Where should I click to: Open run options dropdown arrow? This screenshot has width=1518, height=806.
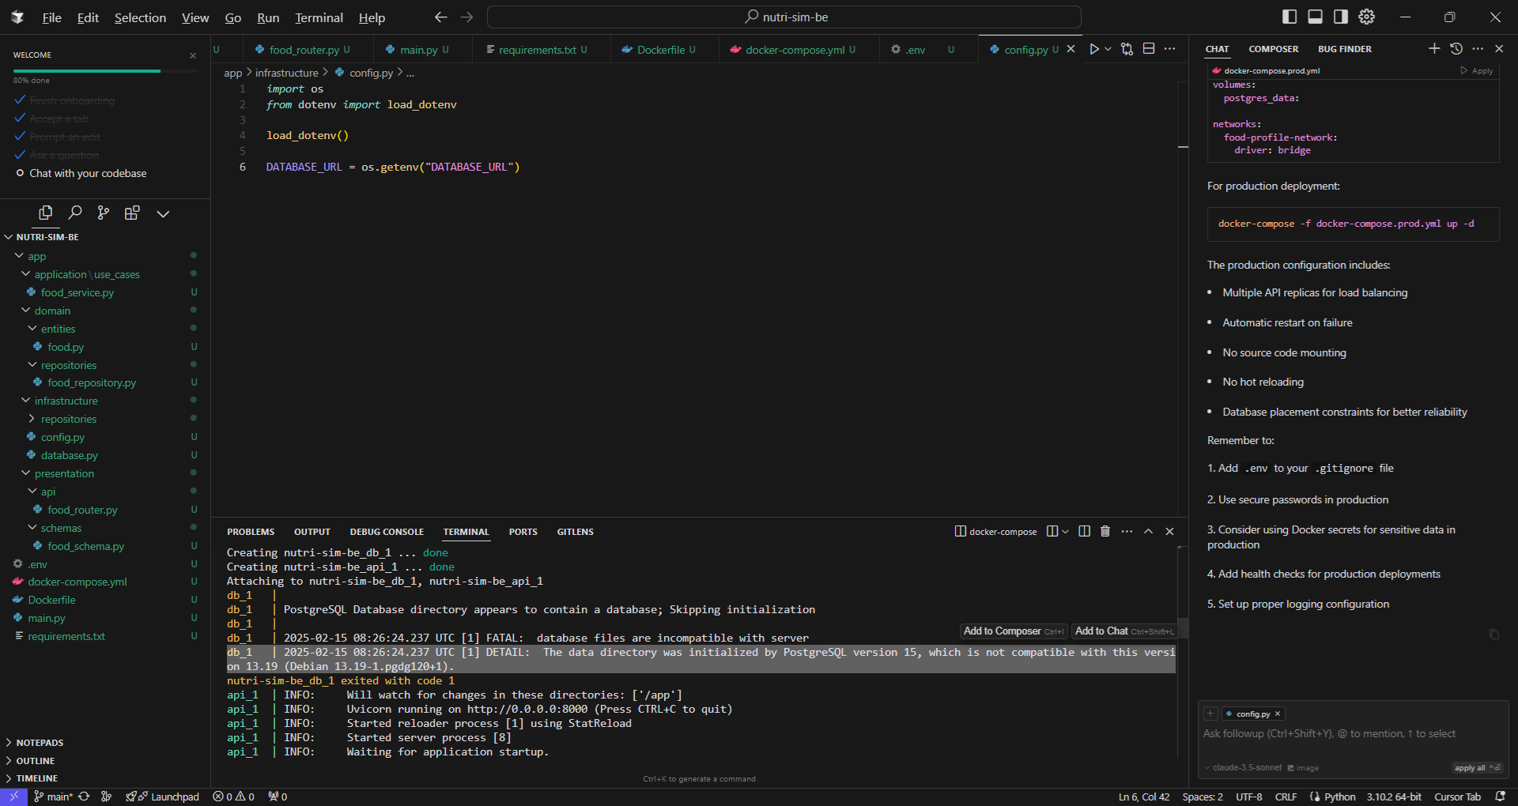[x=1108, y=49]
